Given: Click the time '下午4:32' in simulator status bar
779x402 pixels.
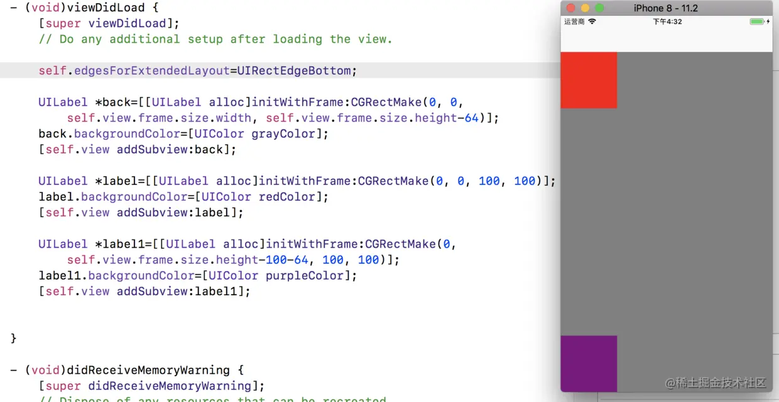Looking at the screenshot, I should coord(667,21).
